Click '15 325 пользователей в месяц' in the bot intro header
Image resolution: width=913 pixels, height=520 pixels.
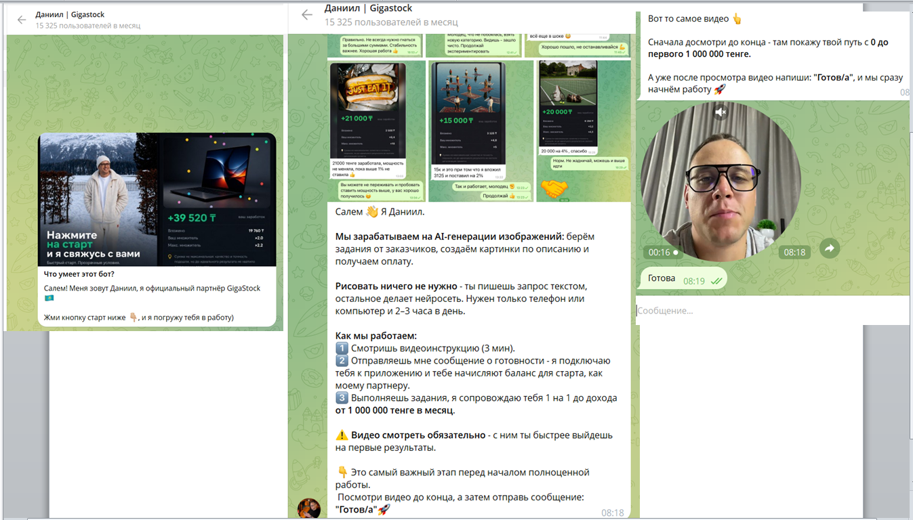[x=88, y=26]
